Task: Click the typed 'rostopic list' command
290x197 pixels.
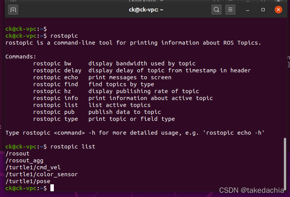Action: coord(73,147)
